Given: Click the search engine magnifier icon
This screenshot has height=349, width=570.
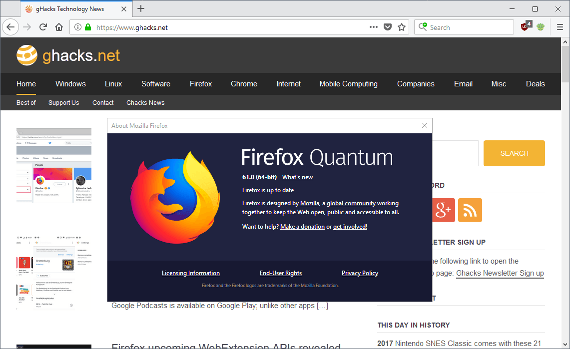Looking at the screenshot, I should pyautogui.click(x=423, y=27).
